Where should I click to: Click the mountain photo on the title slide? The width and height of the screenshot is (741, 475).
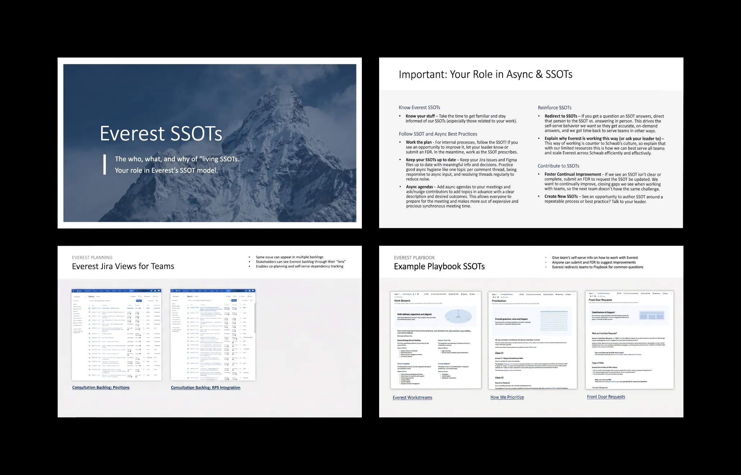[x=210, y=143]
